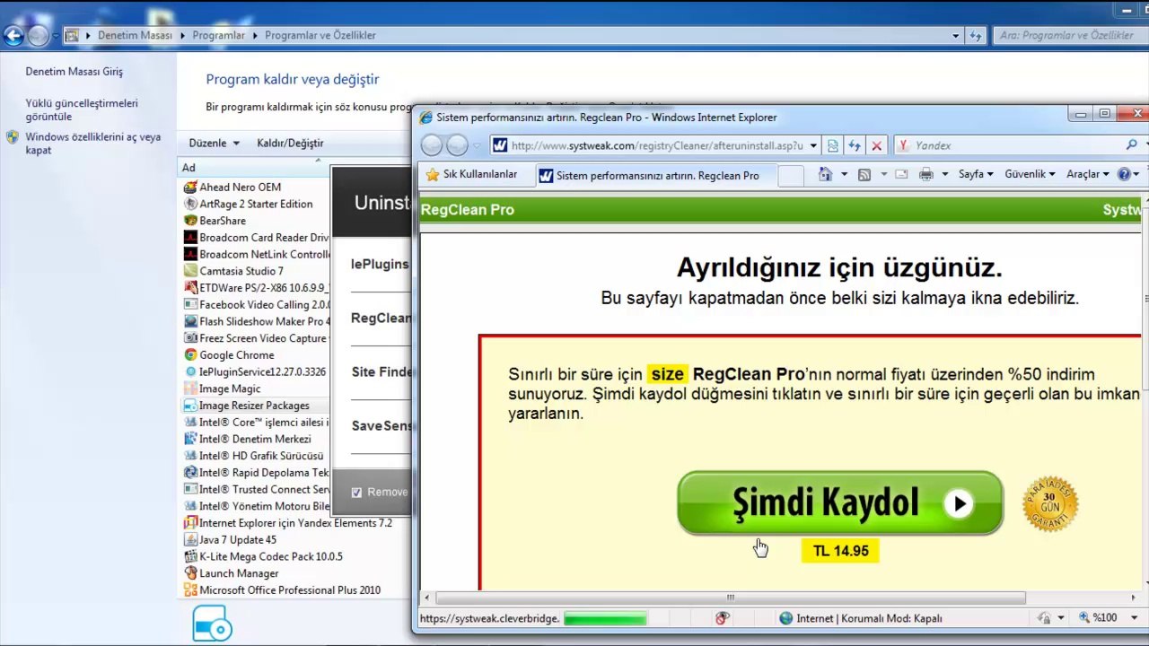This screenshot has height=646, width=1149.
Task: Open the Sayfa menu
Action: tap(976, 174)
